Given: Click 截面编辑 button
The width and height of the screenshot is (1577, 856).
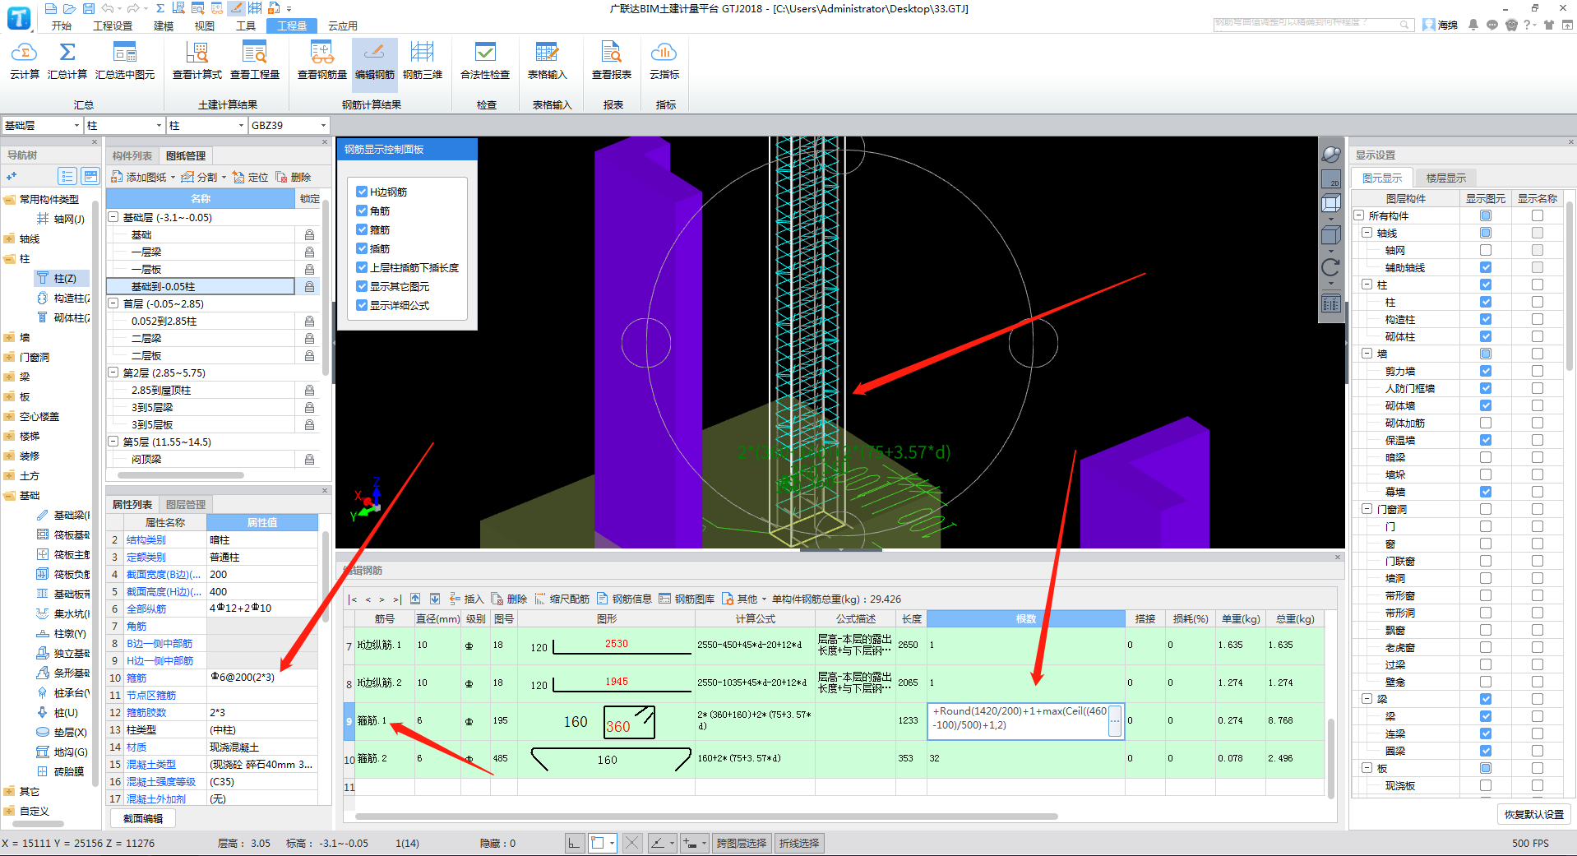Looking at the screenshot, I should coord(143,818).
